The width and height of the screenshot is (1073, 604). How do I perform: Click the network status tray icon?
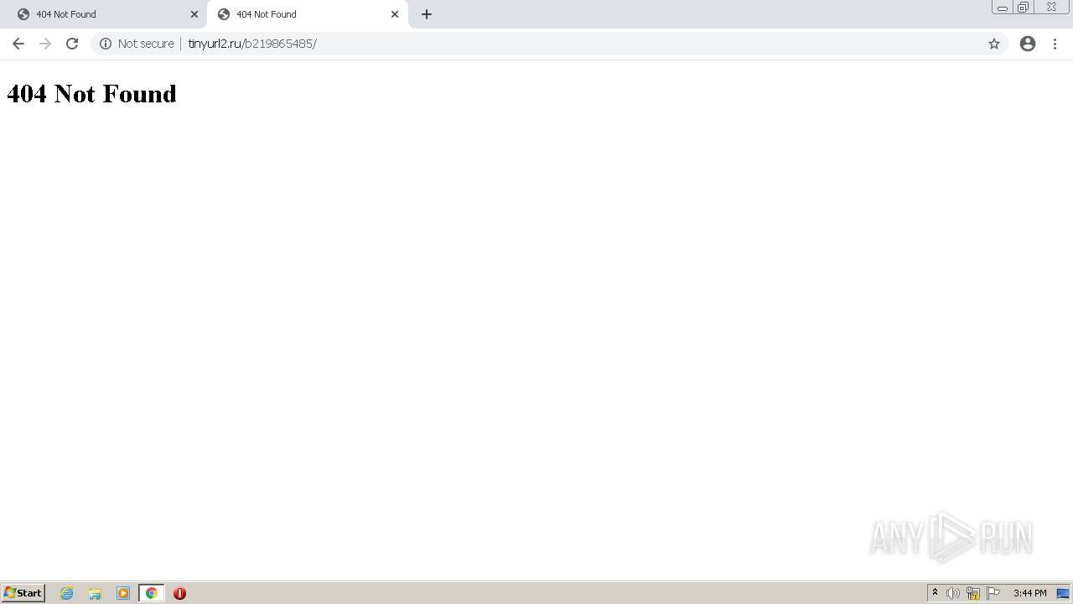[x=973, y=593]
